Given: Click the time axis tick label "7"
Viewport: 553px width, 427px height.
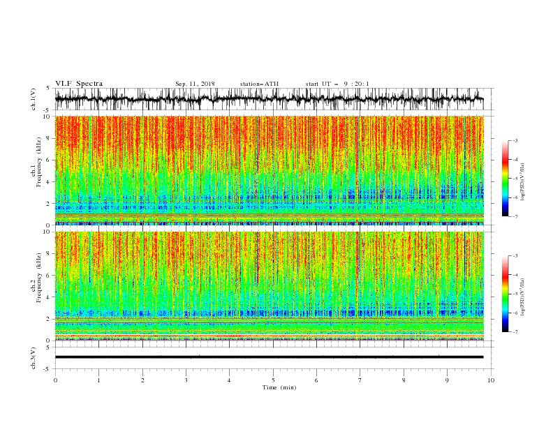Looking at the screenshot, I should tap(360, 380).
